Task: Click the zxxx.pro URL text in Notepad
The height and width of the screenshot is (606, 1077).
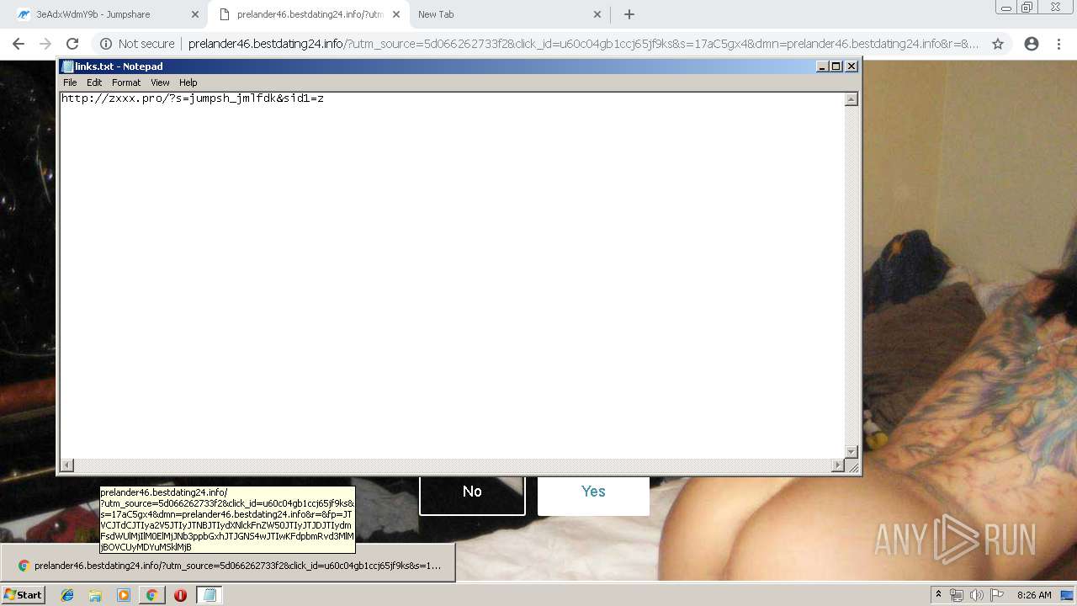Action: coord(193,98)
